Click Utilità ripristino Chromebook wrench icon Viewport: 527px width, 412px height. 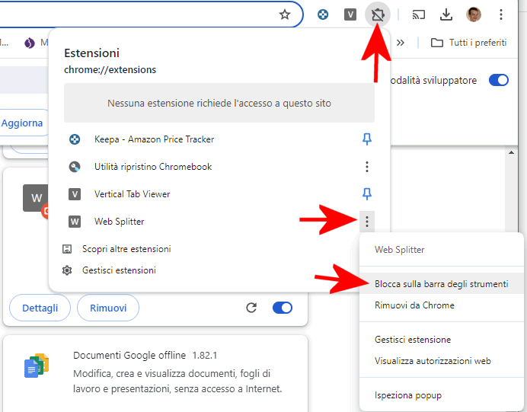coord(75,167)
